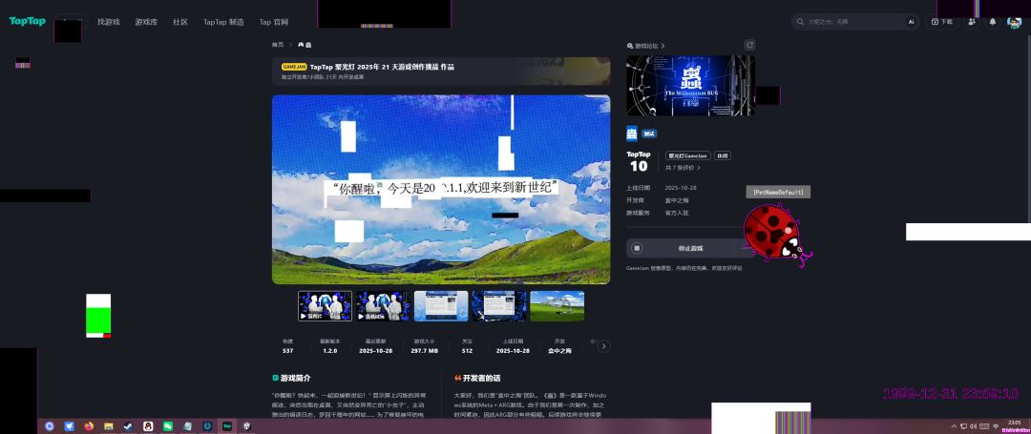
Task: Click the 休闲 genre tag
Action: 723,155
